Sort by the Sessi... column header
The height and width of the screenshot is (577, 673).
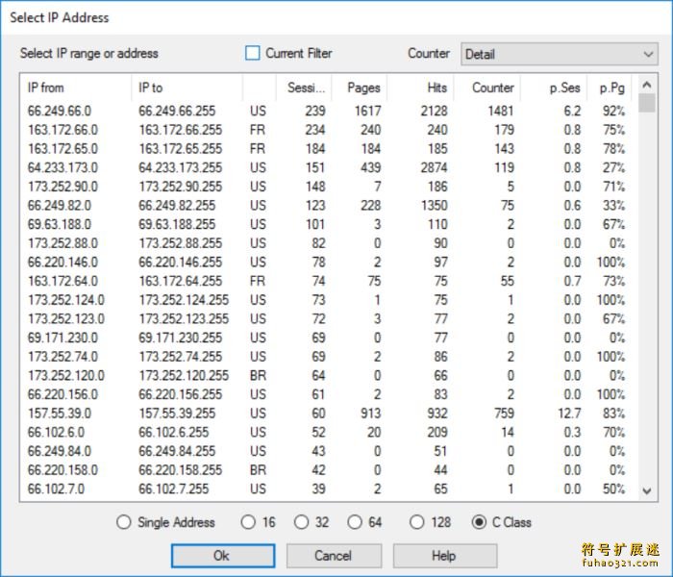tap(304, 88)
